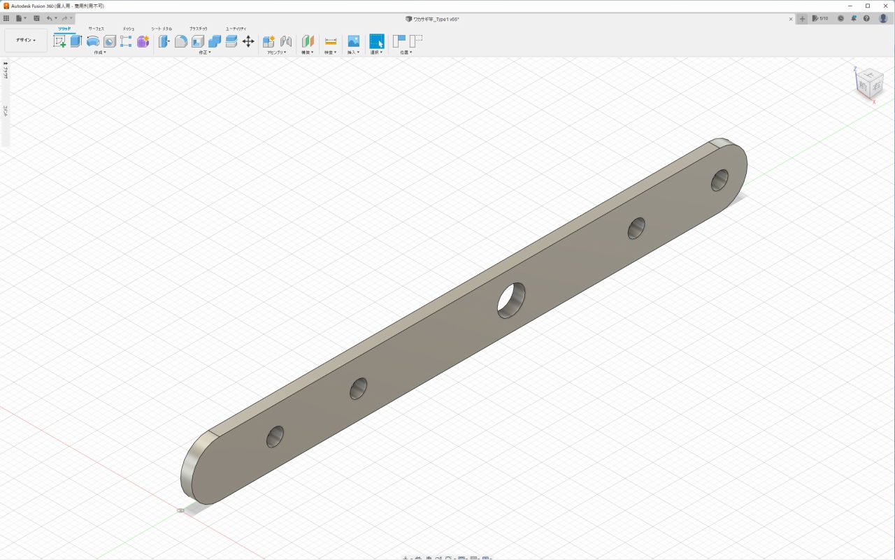
Task: Add a new design tab
Action: pyautogui.click(x=803, y=19)
